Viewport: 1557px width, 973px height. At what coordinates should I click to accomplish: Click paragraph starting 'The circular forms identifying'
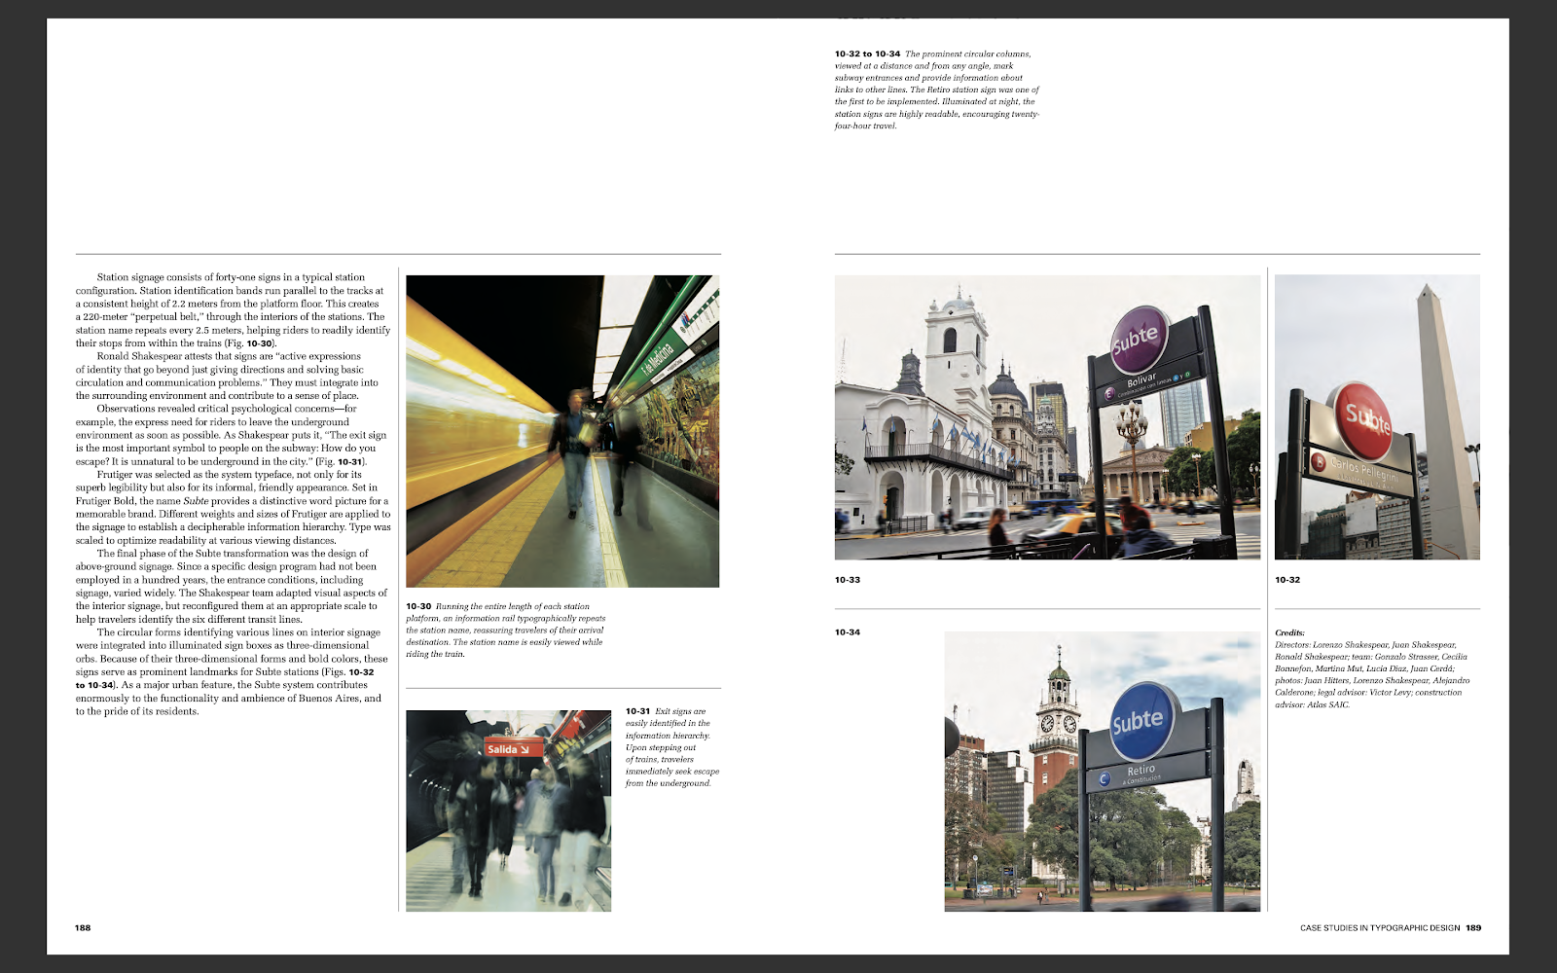232,671
